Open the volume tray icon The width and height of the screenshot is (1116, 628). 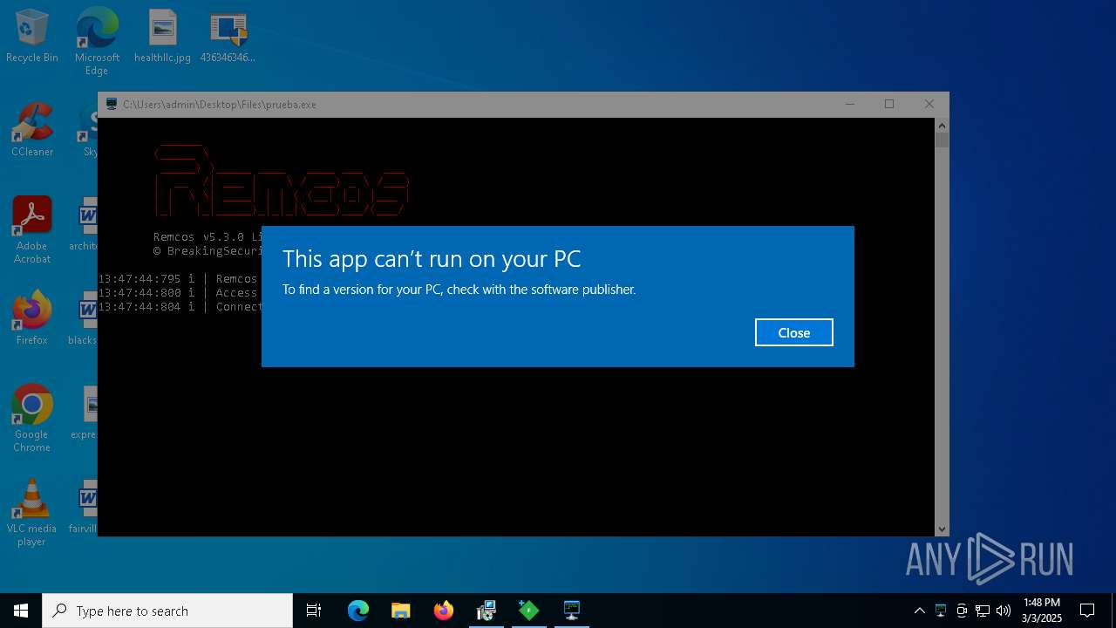coord(1004,611)
